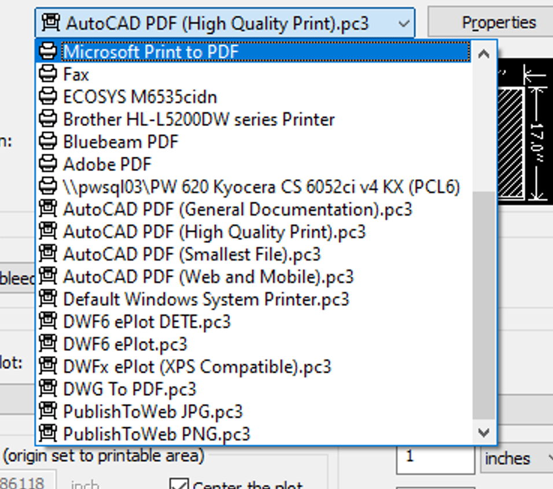The width and height of the screenshot is (553, 489).
Task: Click plotter icon beside High Quality Print.pc3 list row
Action: click(x=48, y=231)
